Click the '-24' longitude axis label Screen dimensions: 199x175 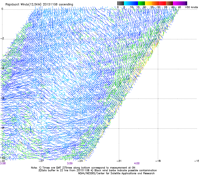[x=80, y=161]
